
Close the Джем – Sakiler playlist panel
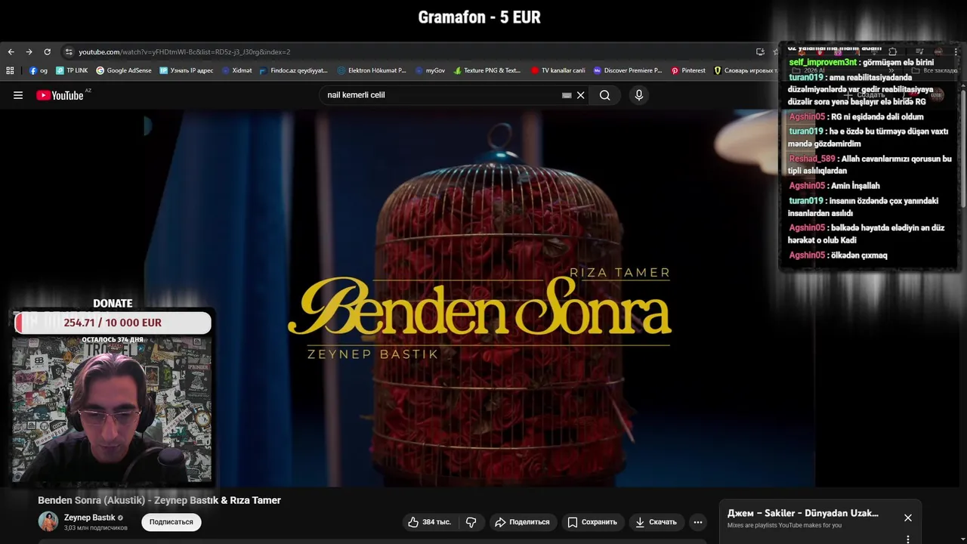pos(908,518)
